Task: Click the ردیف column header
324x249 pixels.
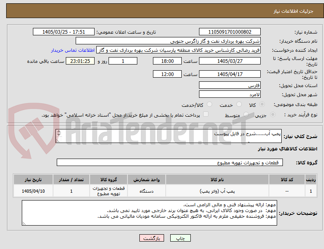Action: [310, 180]
